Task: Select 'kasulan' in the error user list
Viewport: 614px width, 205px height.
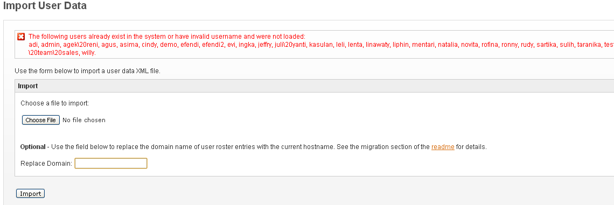Action: point(320,45)
